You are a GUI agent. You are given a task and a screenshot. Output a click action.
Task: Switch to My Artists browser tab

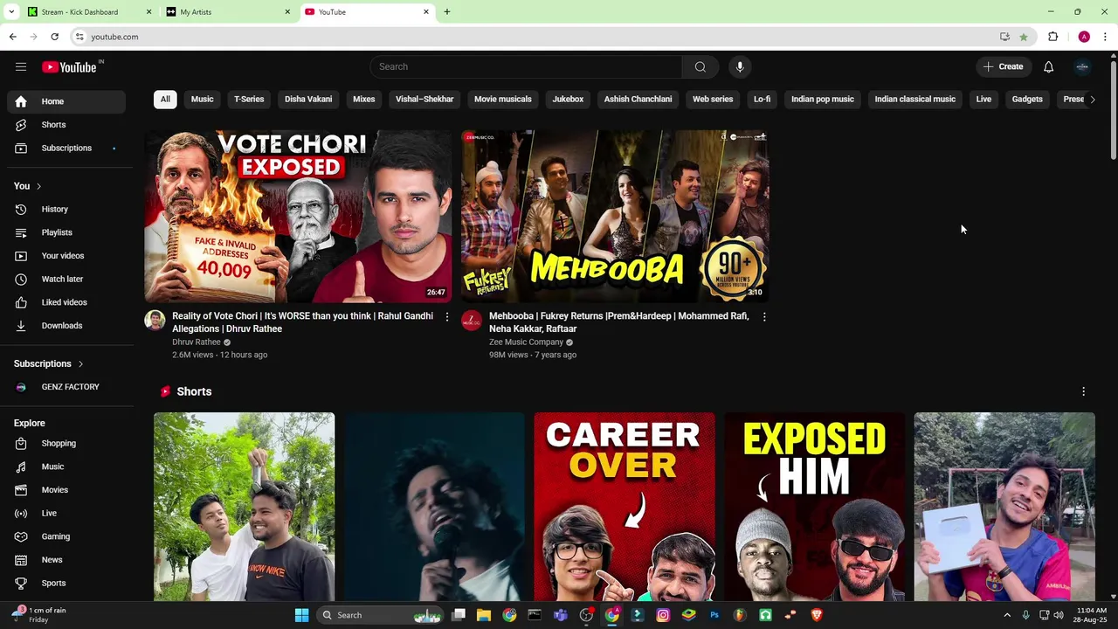tap(227, 12)
